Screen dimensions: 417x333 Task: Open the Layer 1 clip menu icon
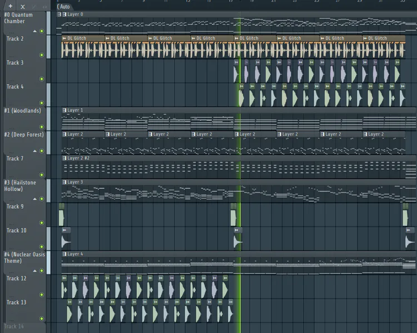click(64, 110)
